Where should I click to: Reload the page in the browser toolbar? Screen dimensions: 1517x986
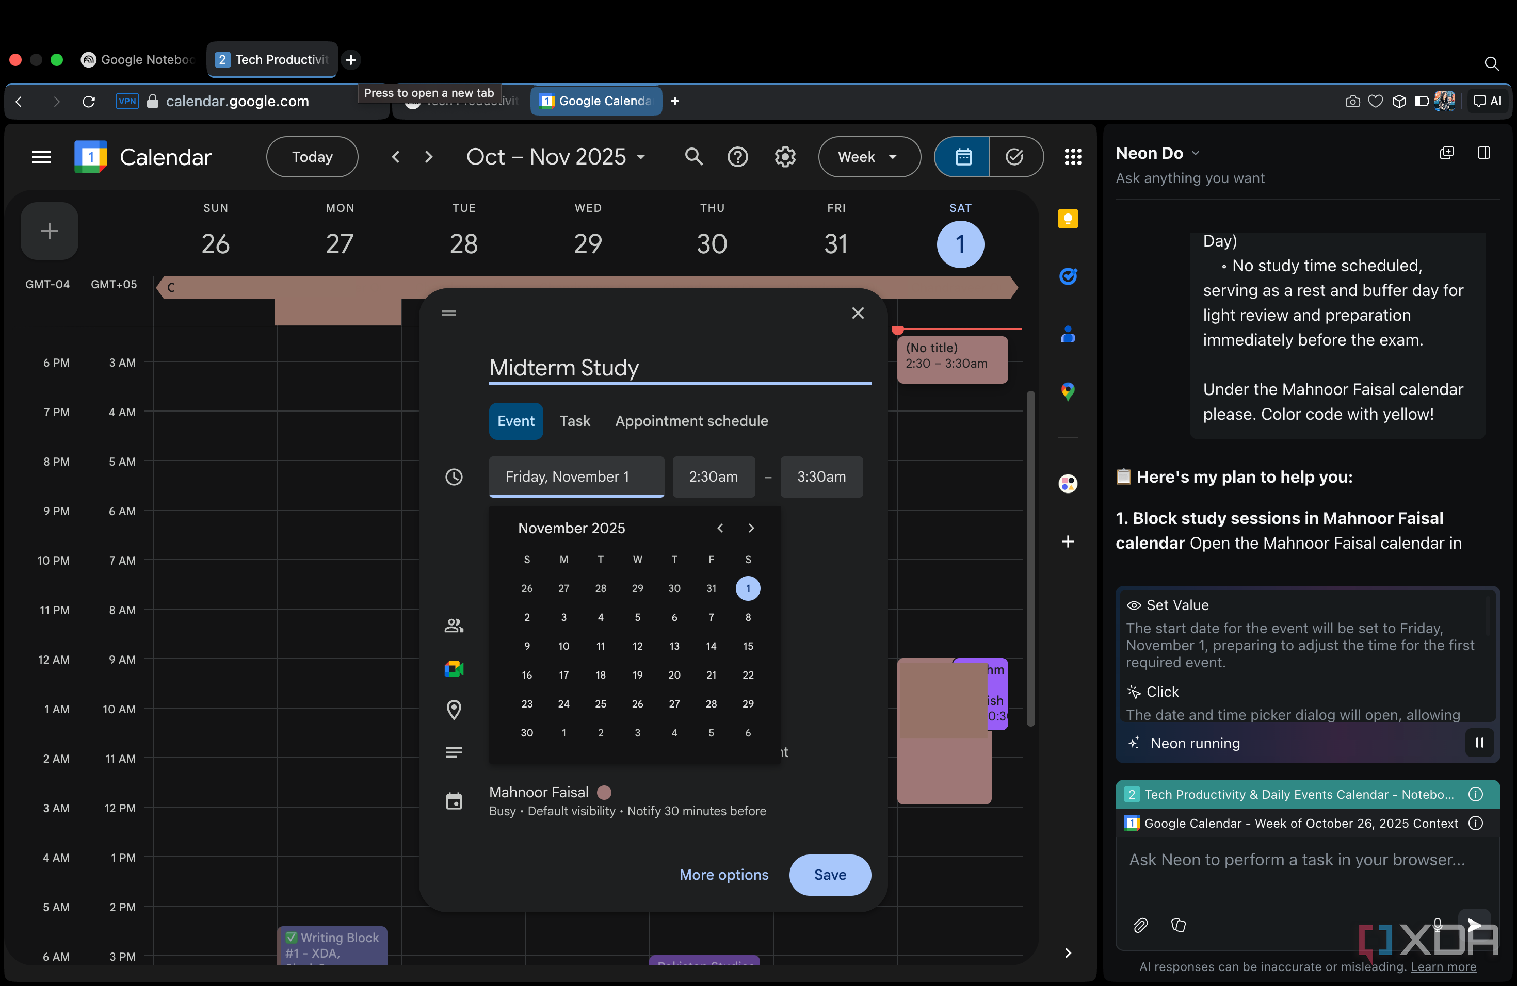pos(89,101)
